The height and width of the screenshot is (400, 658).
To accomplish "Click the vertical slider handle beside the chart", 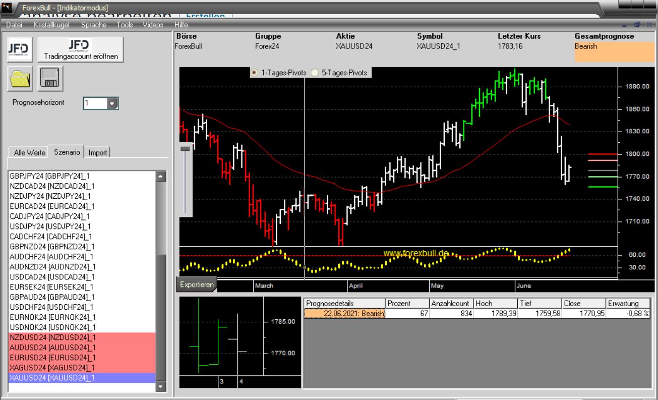I will click(185, 148).
